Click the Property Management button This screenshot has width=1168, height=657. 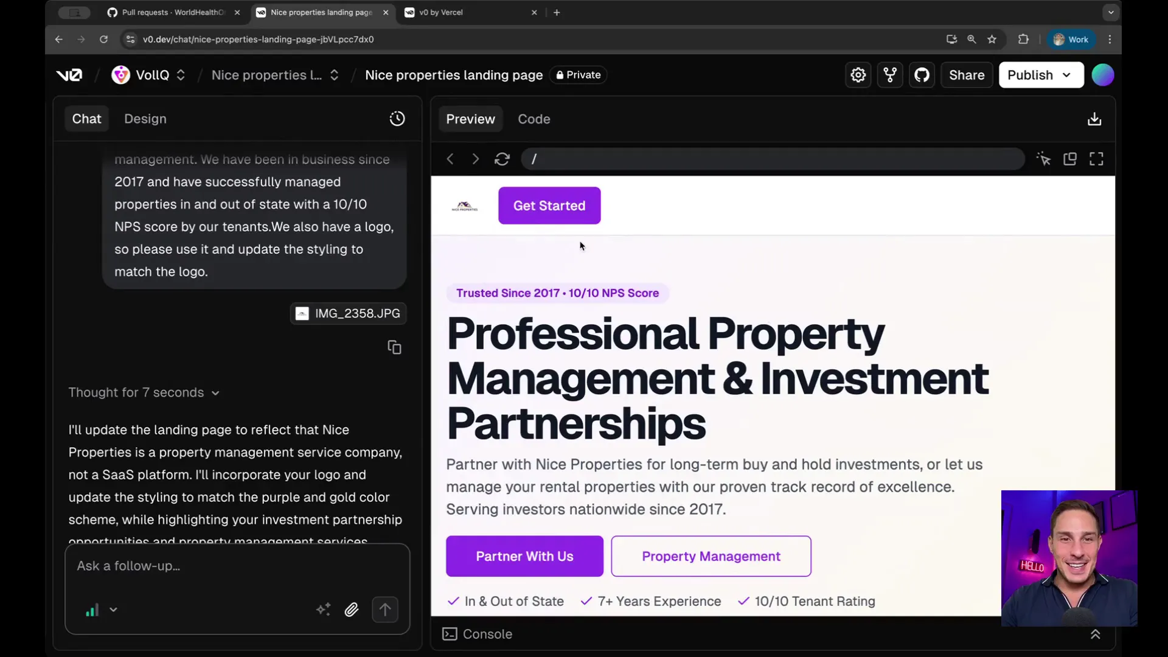click(x=711, y=556)
